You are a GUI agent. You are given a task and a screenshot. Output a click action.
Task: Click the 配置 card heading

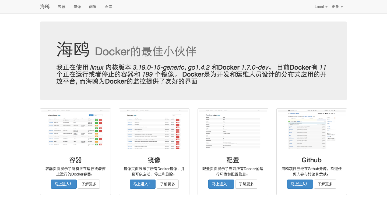(x=233, y=160)
